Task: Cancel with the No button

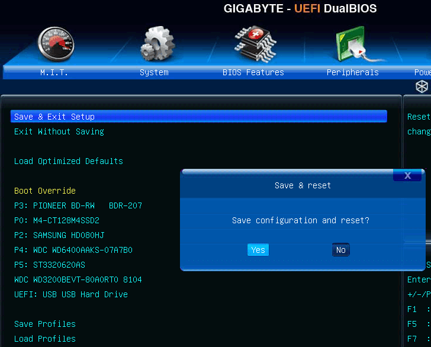Action: [x=341, y=250]
